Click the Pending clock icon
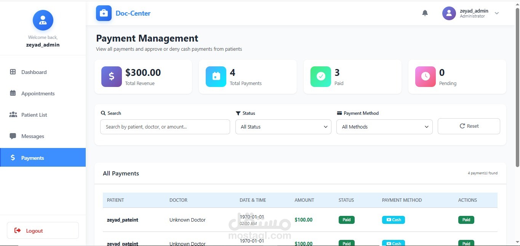This screenshot has width=520, height=246. coord(426,77)
